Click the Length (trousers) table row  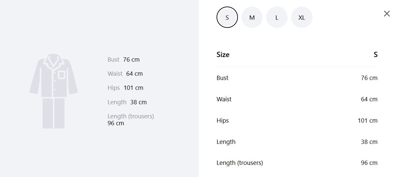[x=297, y=163]
